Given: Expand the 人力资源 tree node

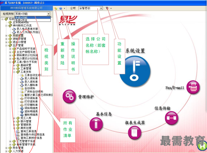Looking at the screenshot, I should click(6, 151).
